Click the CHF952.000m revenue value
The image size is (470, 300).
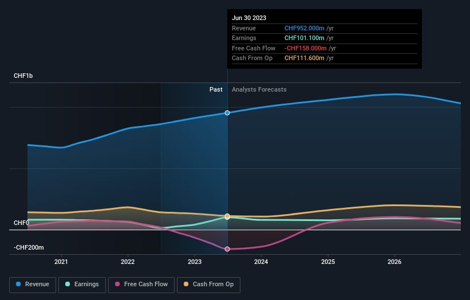click(304, 28)
